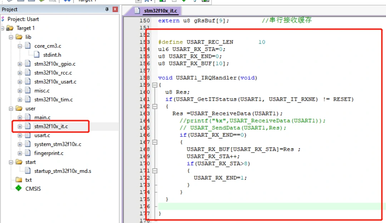Fold the USART1_IRQHandler function body at line 159
386x223 pixels.
point(155,85)
